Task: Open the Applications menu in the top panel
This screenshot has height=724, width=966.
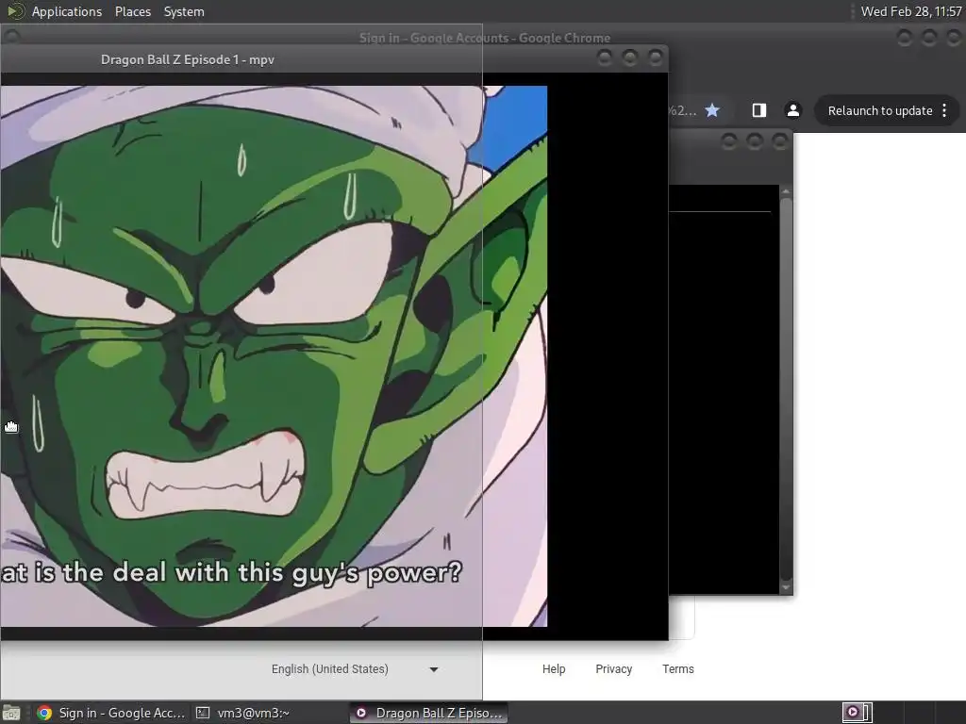Action: [x=67, y=11]
